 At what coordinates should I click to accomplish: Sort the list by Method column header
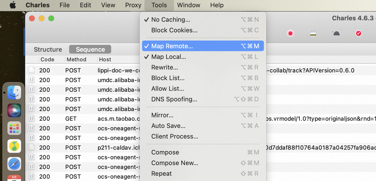(x=76, y=59)
